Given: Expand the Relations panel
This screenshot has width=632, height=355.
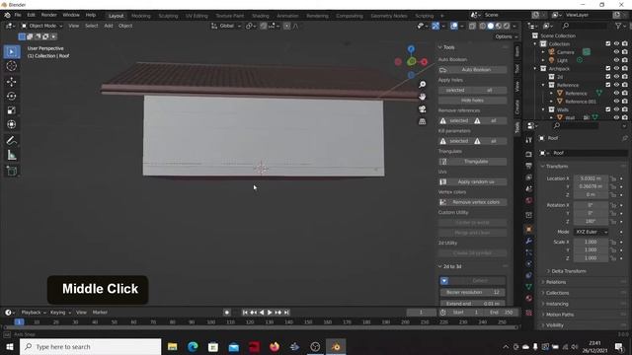Looking at the screenshot, I should point(555,282).
